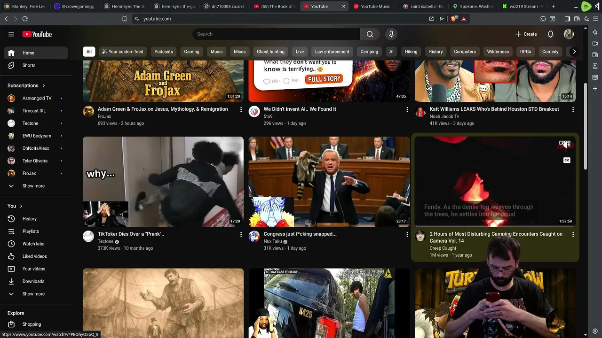
Task: Open the TikToker Dies video thumbnail
Action: (163, 182)
